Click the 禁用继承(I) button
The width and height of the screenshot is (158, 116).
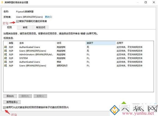pos(12,102)
